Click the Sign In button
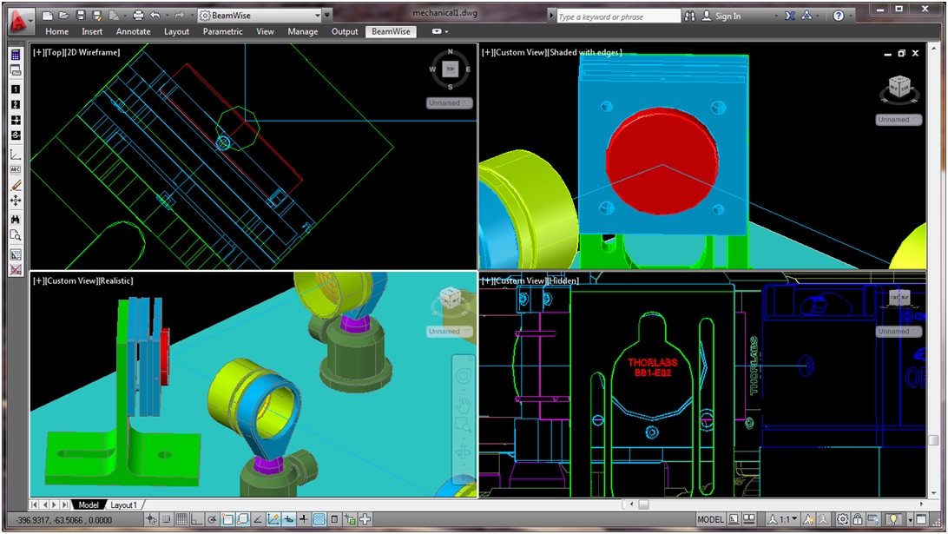948x534 pixels. click(x=721, y=16)
